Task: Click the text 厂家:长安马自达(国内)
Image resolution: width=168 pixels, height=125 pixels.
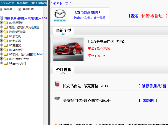Action: click(x=106, y=42)
